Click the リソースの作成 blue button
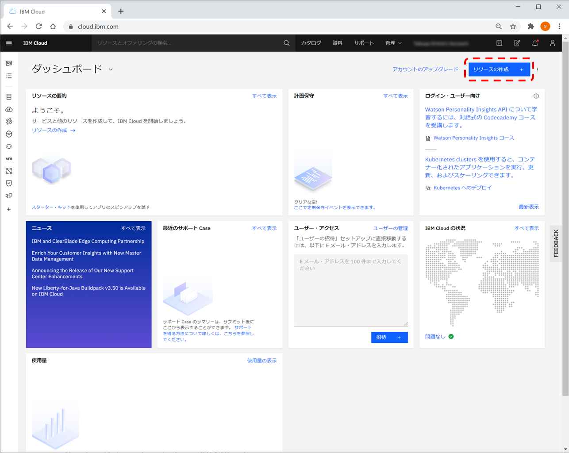569x453 pixels. [x=499, y=69]
